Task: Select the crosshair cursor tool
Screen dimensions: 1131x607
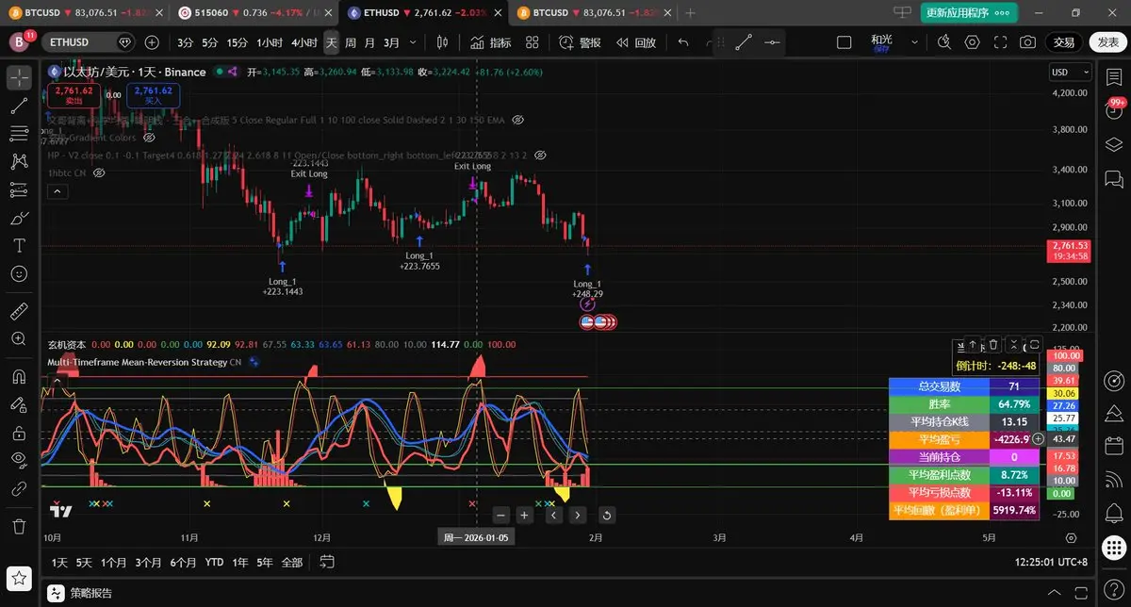Action: click(19, 77)
